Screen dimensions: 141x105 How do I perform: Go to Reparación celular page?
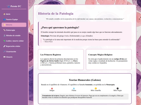(14, 46)
